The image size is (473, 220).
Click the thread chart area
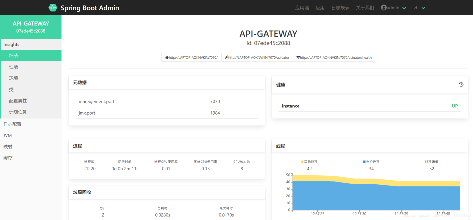click(376, 192)
